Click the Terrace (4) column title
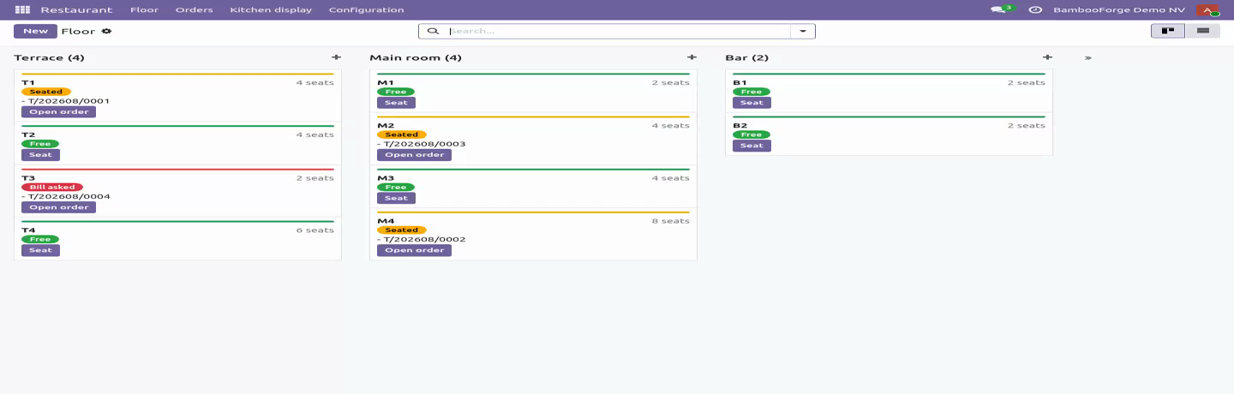 click(49, 58)
